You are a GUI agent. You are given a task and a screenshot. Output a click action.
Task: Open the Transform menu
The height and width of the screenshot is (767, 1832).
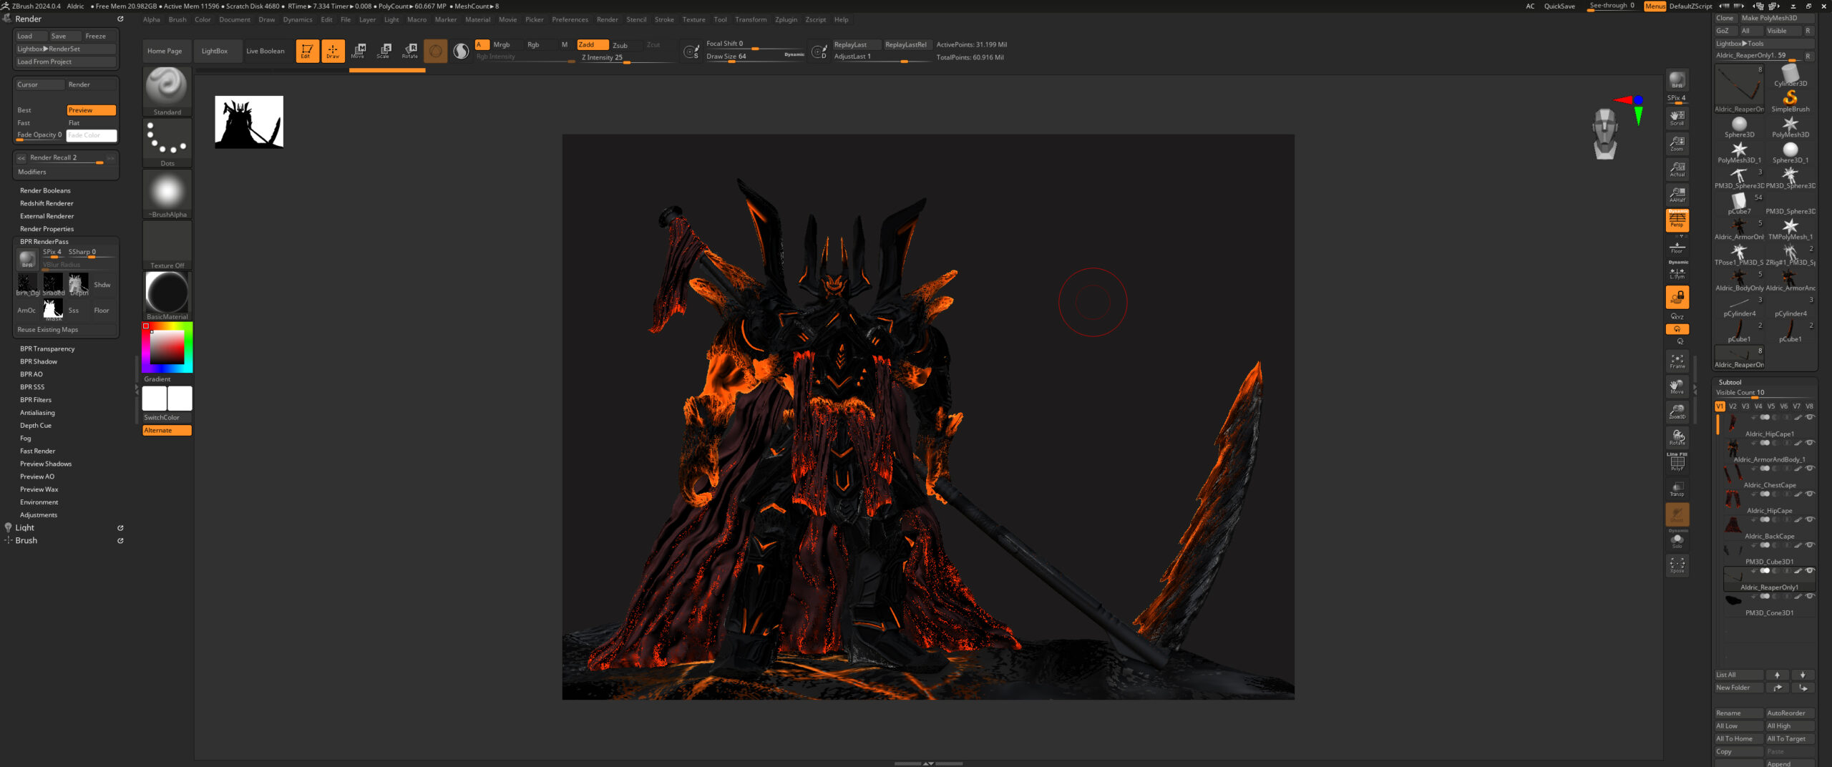pos(750,20)
